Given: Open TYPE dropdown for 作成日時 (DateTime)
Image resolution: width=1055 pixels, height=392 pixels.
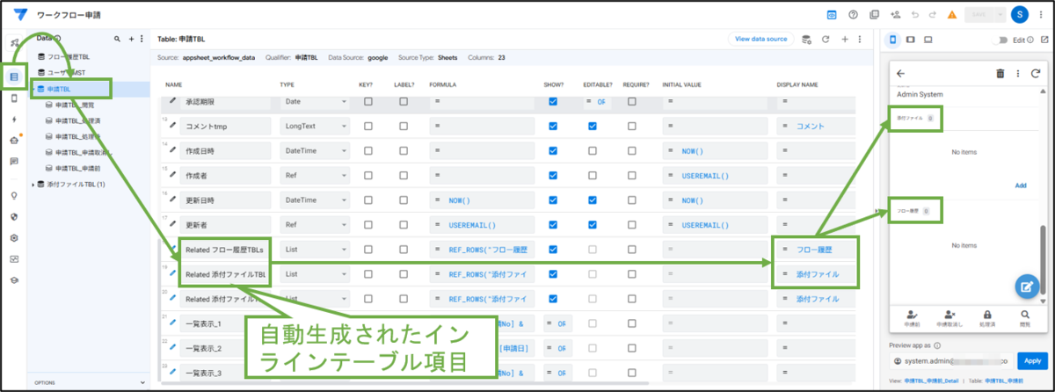Looking at the screenshot, I should click(x=315, y=151).
